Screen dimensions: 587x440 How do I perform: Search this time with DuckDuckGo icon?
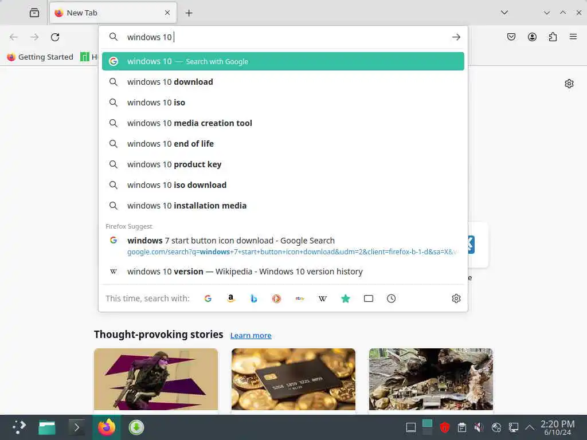(x=277, y=298)
